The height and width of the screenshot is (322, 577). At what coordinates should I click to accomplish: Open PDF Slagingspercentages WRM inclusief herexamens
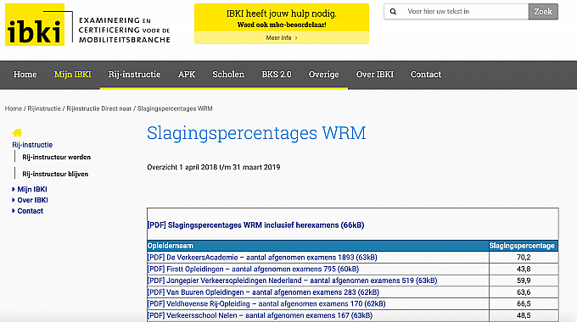255,225
